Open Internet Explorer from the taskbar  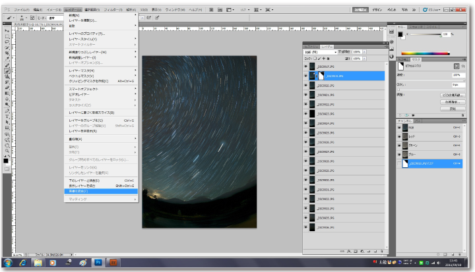pos(23,262)
